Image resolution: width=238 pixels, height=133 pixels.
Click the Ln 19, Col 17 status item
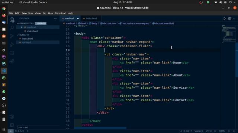pos(186,131)
